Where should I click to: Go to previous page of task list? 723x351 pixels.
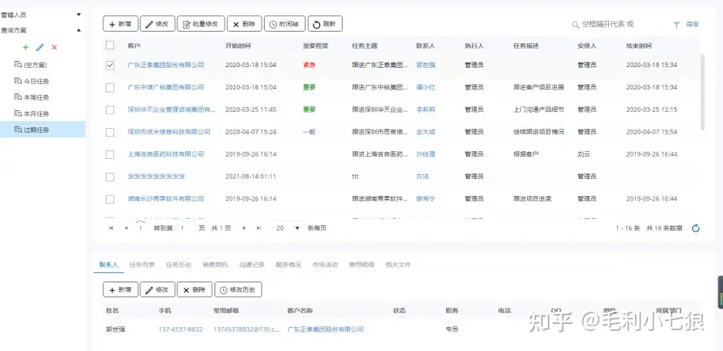click(126, 228)
